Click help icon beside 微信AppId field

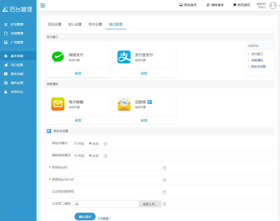[x=164, y=168]
